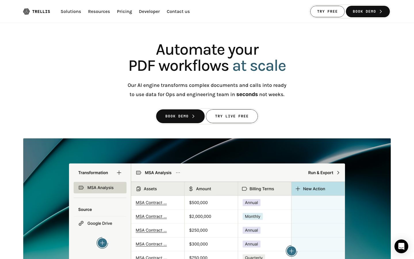
Task: Click the round plus button near New Action column
Action: (292, 251)
